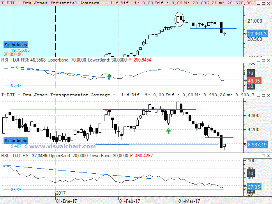Select the 8.987,19 current price tag

pyautogui.click(x=258, y=144)
